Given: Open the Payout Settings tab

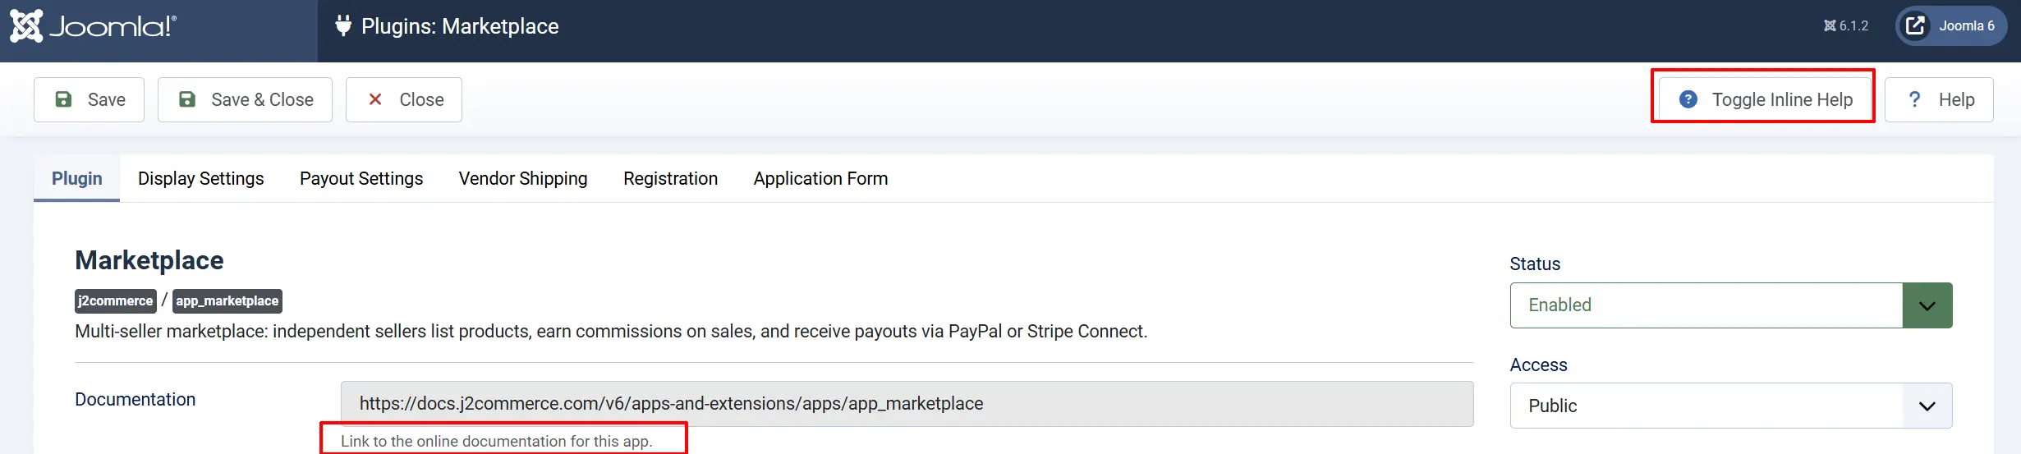Looking at the screenshot, I should [x=361, y=178].
